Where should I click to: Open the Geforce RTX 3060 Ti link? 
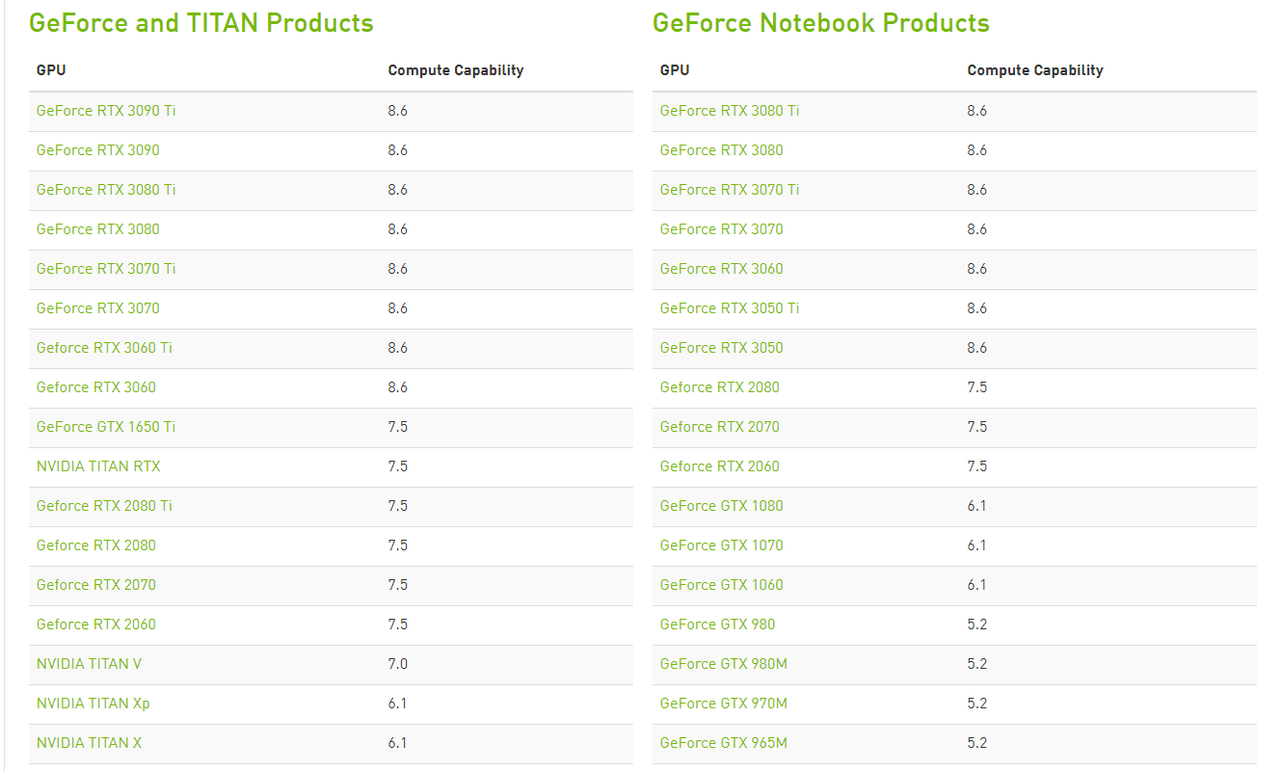click(x=105, y=348)
